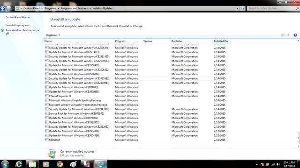
Task: Select Microsoft Windows English Hyphenation Package
Action: 137,105
